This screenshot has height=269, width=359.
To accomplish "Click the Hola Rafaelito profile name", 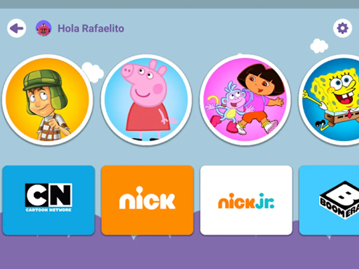I will click(x=91, y=29).
